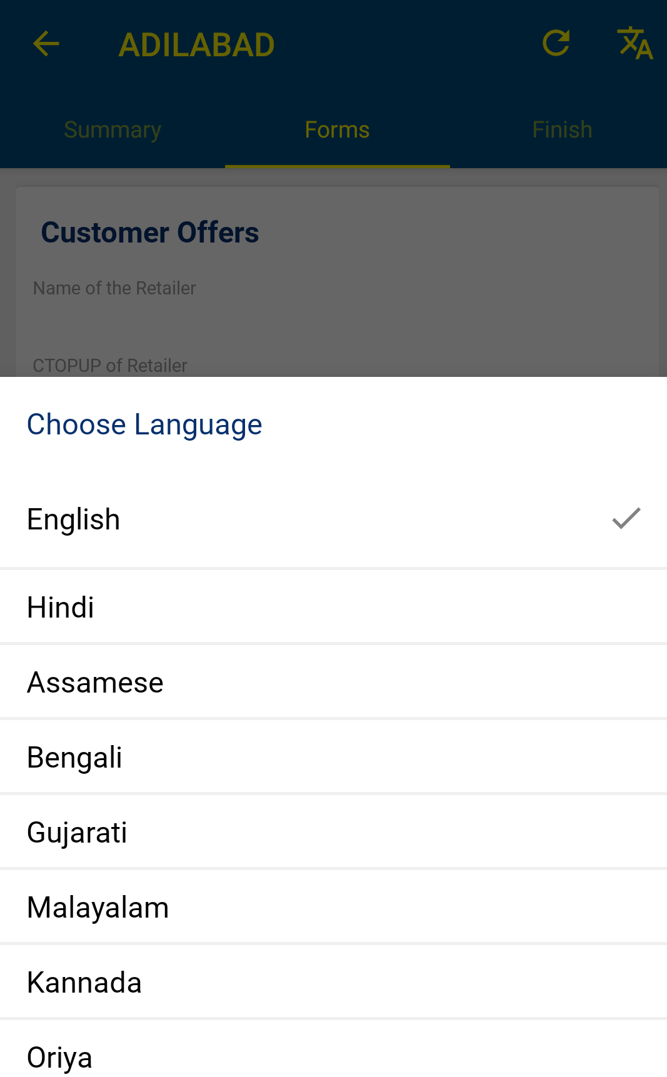667x1077 pixels.
Task: Switch to the Summary tab
Action: (113, 130)
